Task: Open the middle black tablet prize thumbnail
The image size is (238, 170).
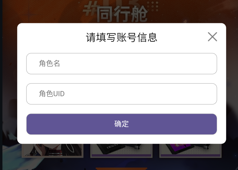Action: tap(121, 151)
